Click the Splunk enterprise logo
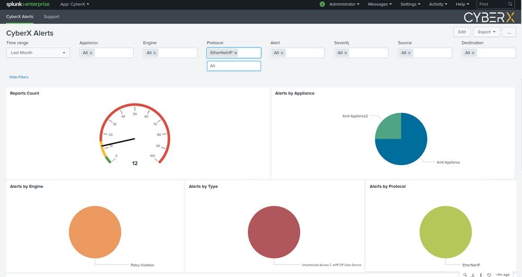This screenshot has width=522, height=277. pyautogui.click(x=28, y=4)
